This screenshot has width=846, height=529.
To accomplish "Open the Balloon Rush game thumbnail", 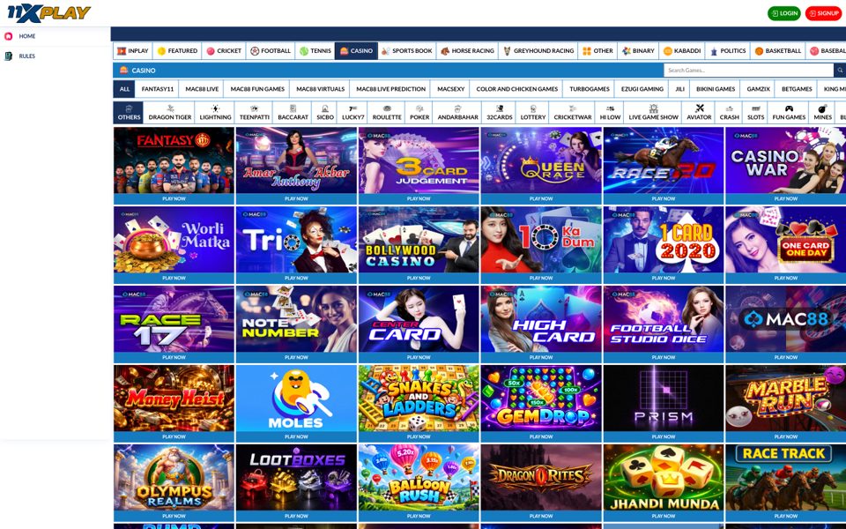I will point(419,478).
